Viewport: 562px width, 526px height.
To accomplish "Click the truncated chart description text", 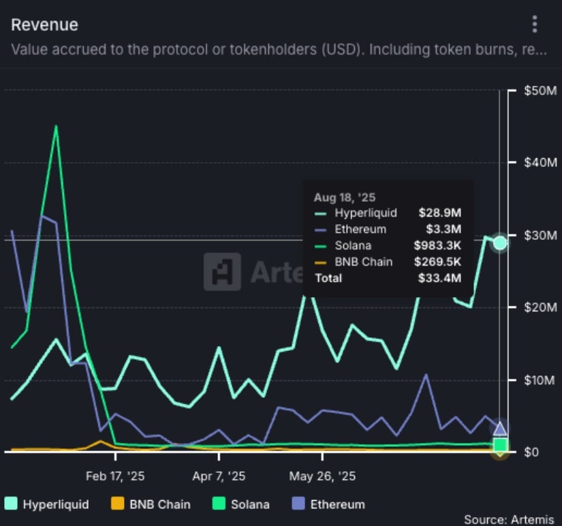I will 279,50.
